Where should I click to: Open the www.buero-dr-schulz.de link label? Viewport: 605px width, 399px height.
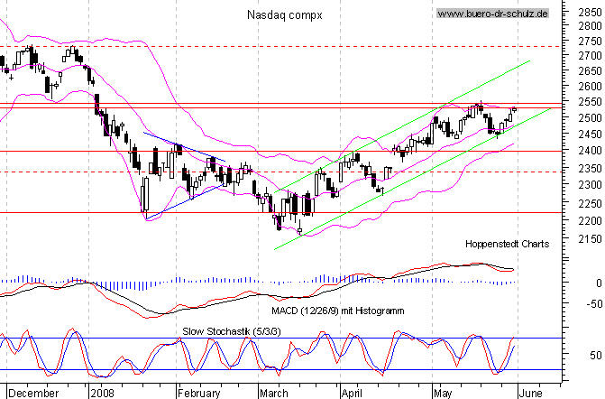coord(492,14)
